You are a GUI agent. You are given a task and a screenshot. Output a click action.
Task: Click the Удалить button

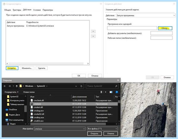coord(42,68)
